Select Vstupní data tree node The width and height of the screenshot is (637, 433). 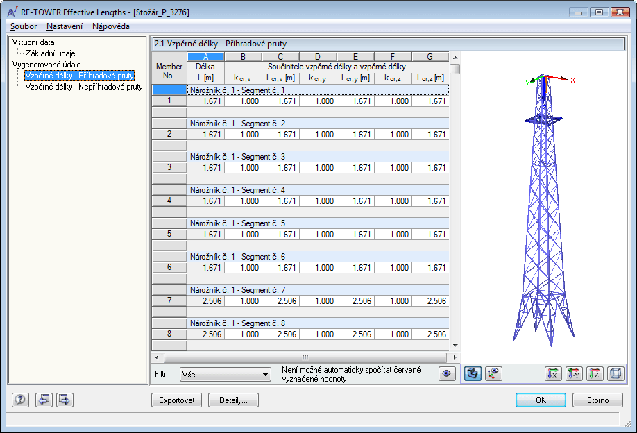[33, 42]
